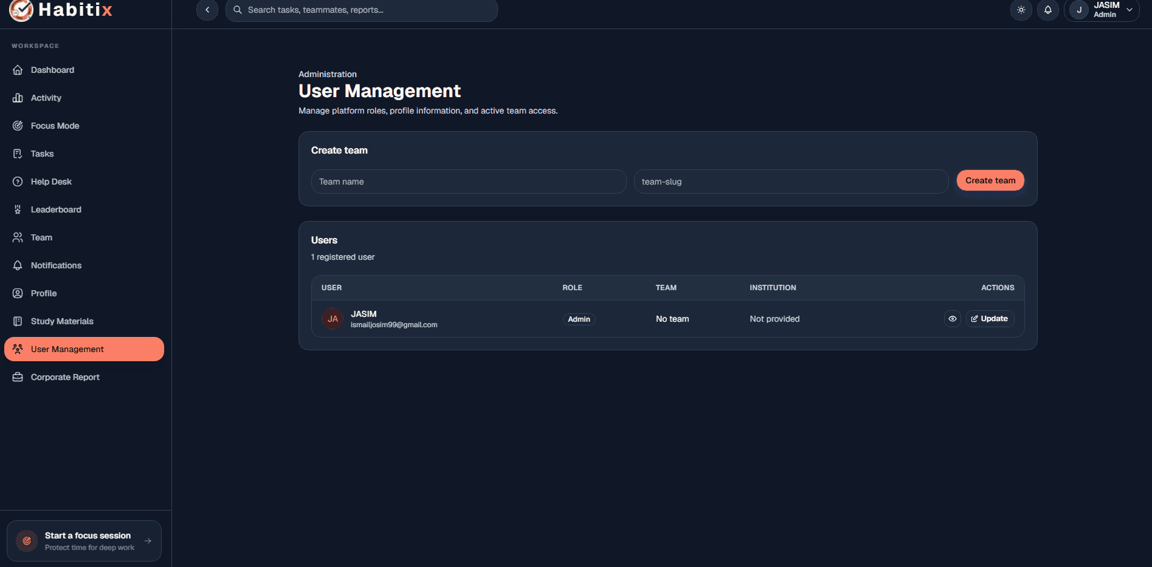Click the Admin role badge
The width and height of the screenshot is (1152, 567).
click(579, 319)
